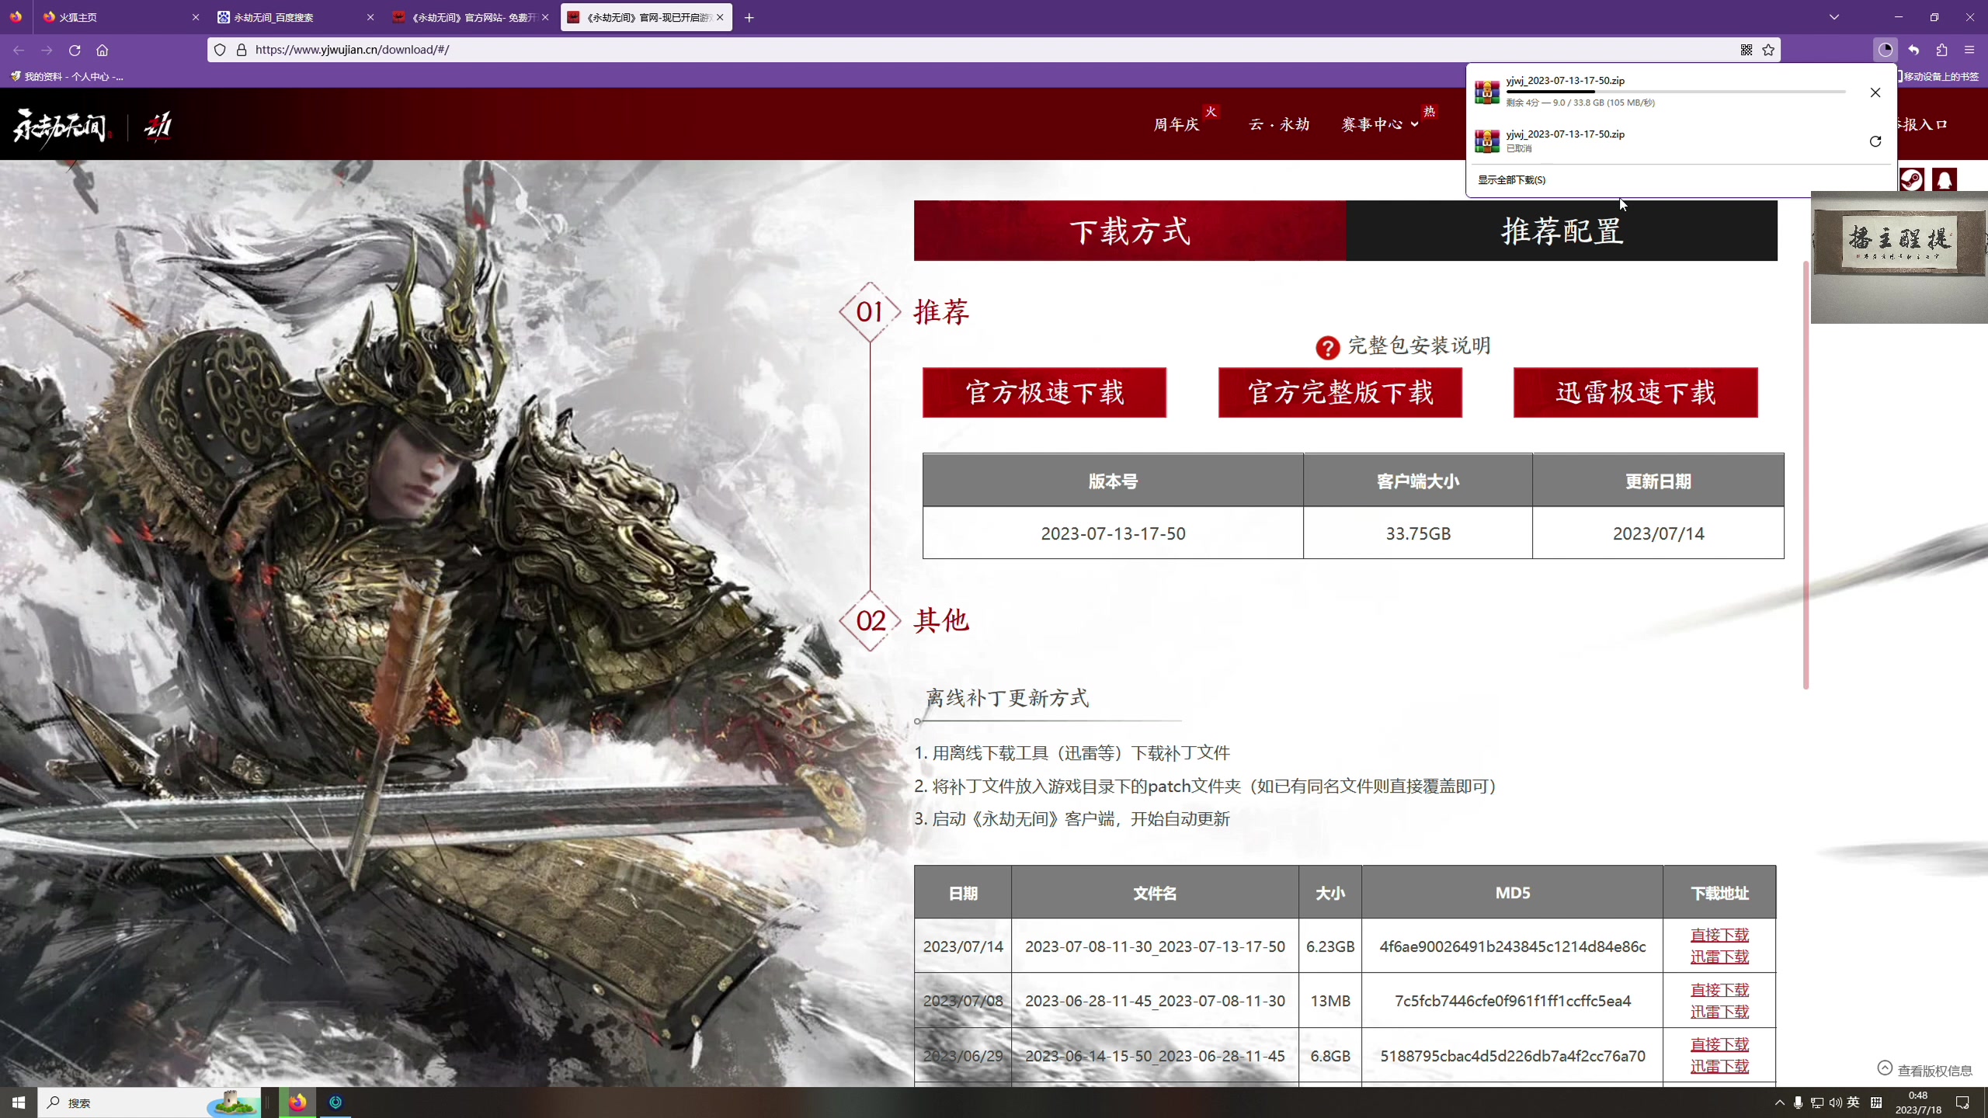Viewport: 1988px width, 1118px height.
Task: Click the 官方完整版下载 button
Action: pyautogui.click(x=1340, y=392)
